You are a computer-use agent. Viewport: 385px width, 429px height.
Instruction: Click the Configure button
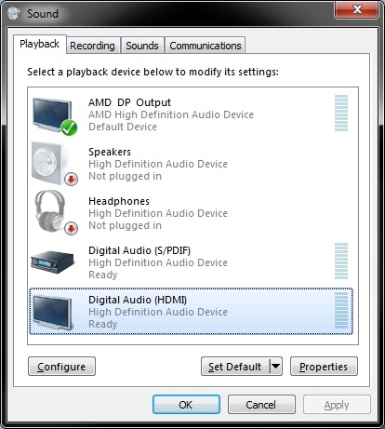point(61,367)
